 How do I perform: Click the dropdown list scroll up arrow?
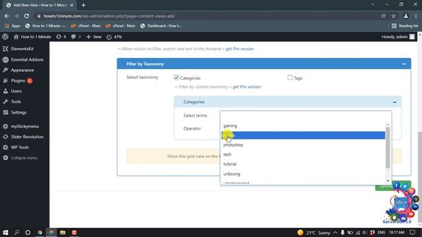(388, 124)
